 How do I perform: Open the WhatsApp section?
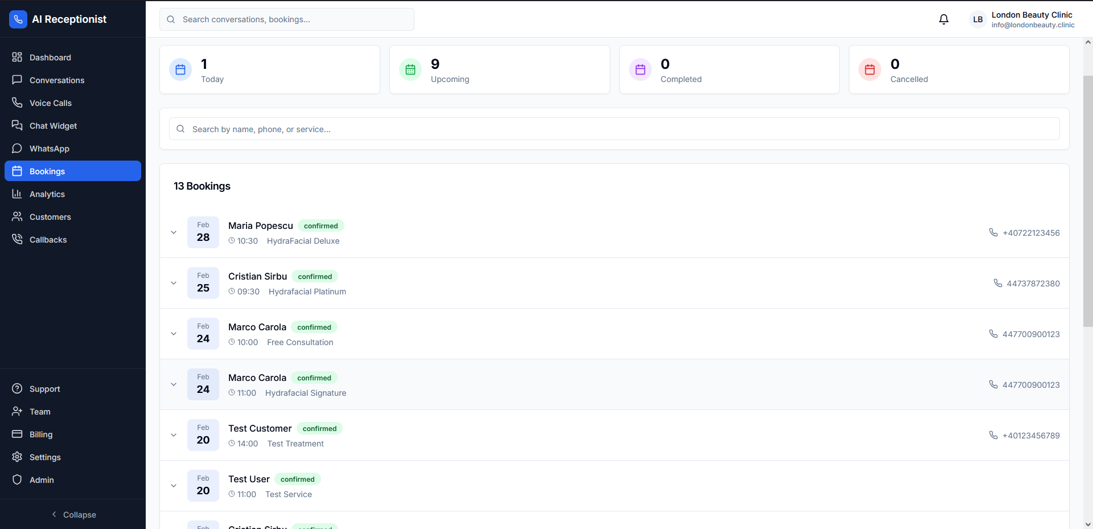coord(50,149)
